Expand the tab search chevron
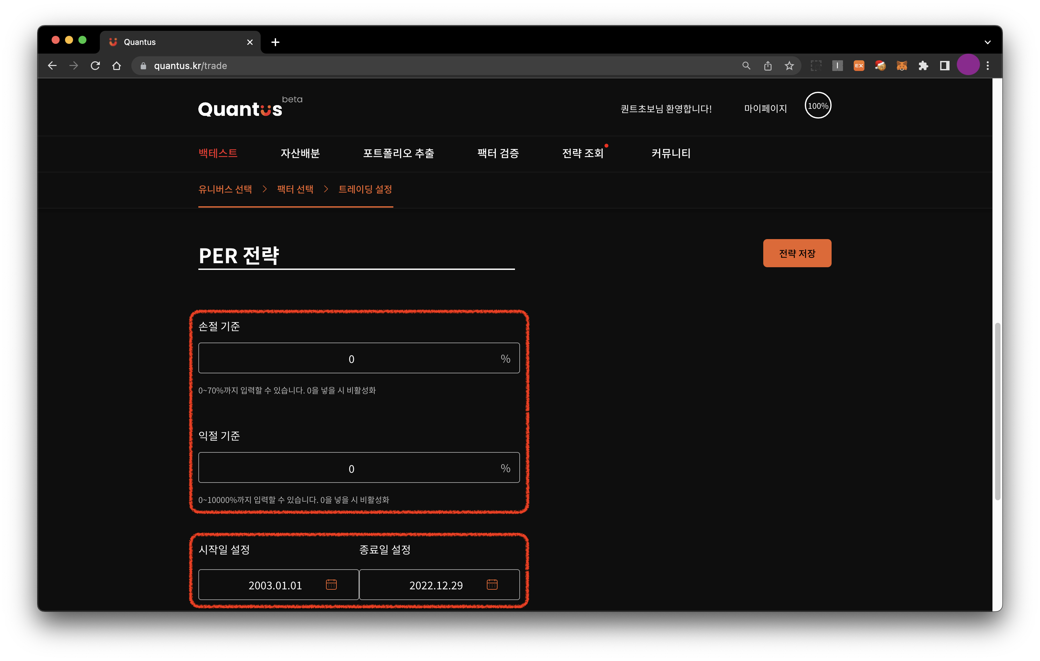1040x661 pixels. tap(987, 42)
